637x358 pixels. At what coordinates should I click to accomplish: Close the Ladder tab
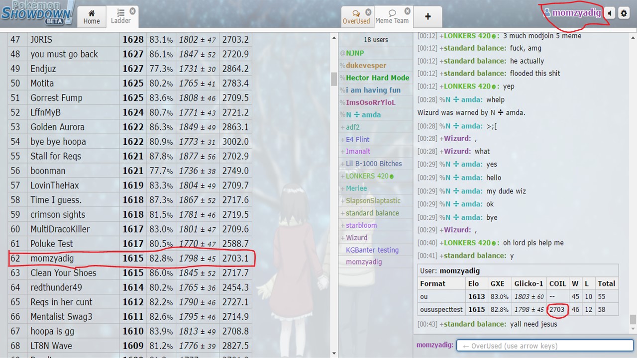(x=132, y=10)
